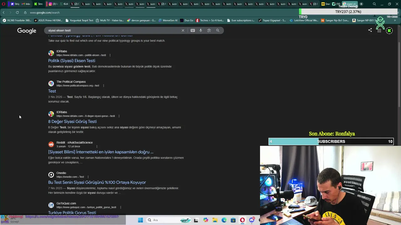Clear the Google search box text
This screenshot has width=401, height=225.
pyautogui.click(x=183, y=30)
